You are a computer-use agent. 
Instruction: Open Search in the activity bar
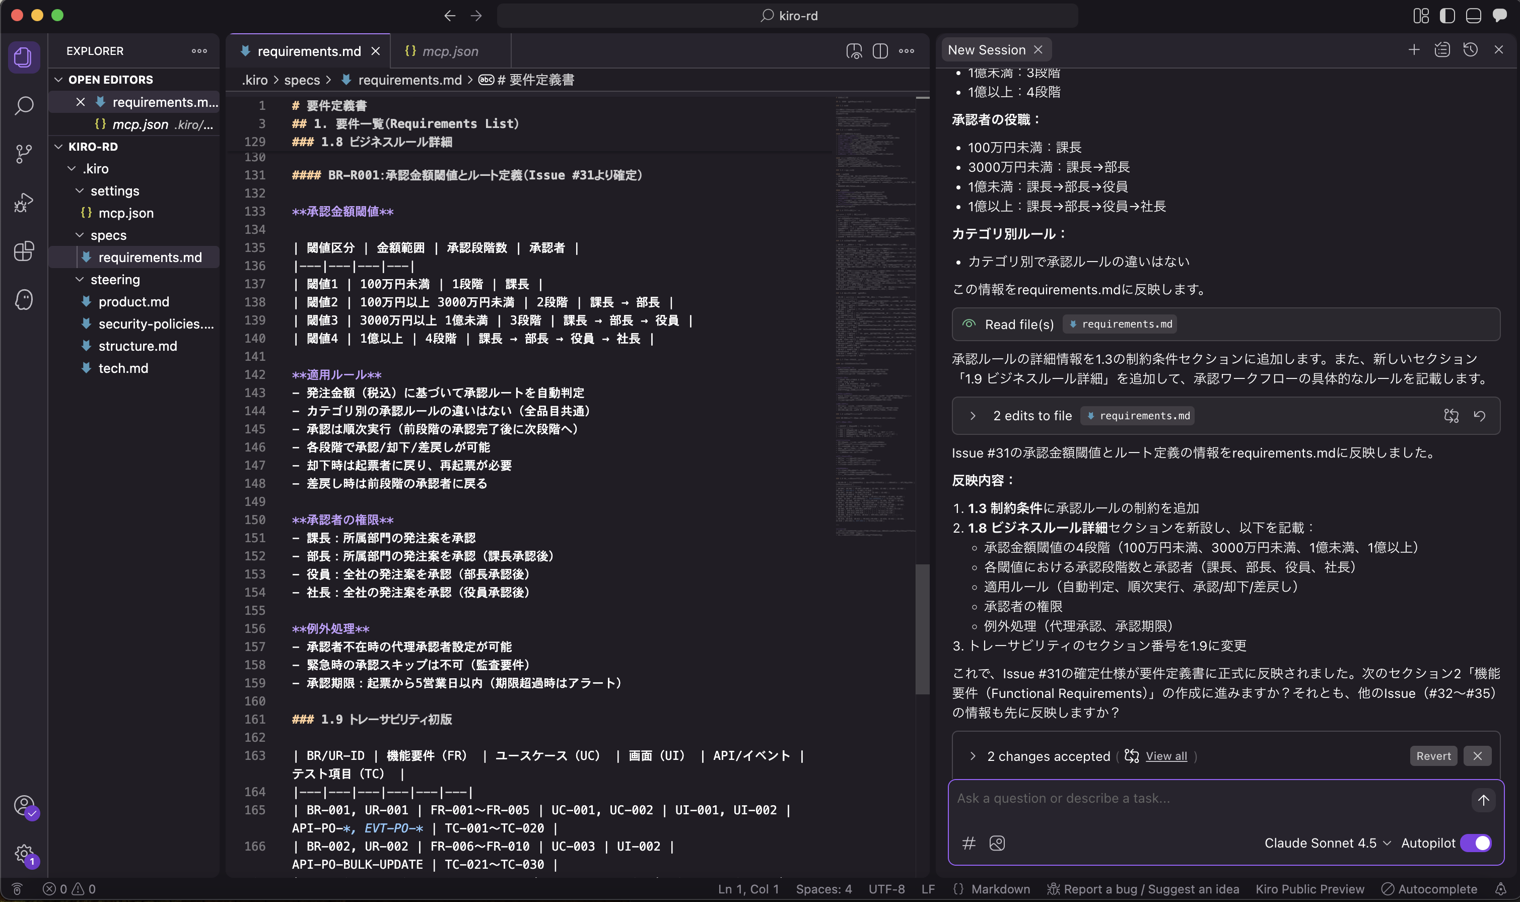[x=24, y=106]
